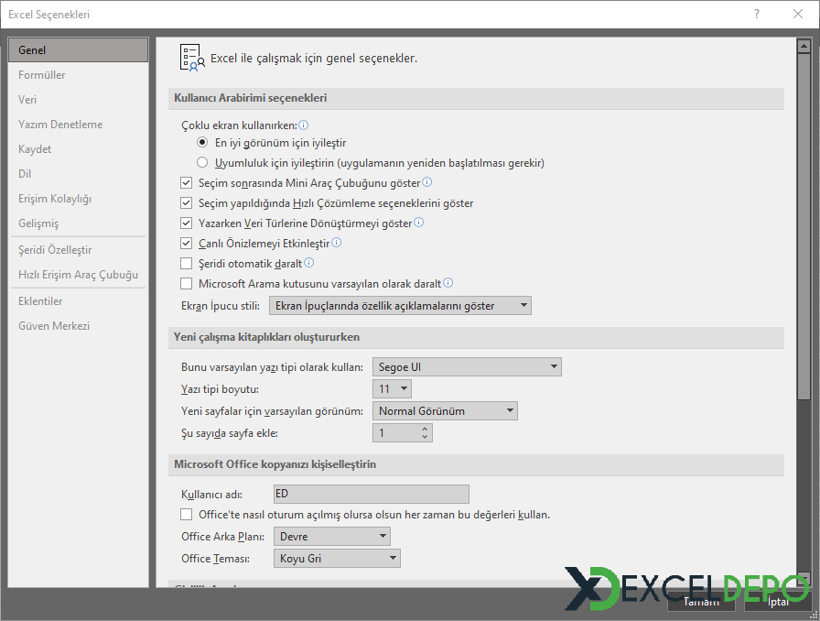Viewport: 820px width, 621px height.
Task: Open the Erişim Kolaylığı category
Action: [79, 199]
